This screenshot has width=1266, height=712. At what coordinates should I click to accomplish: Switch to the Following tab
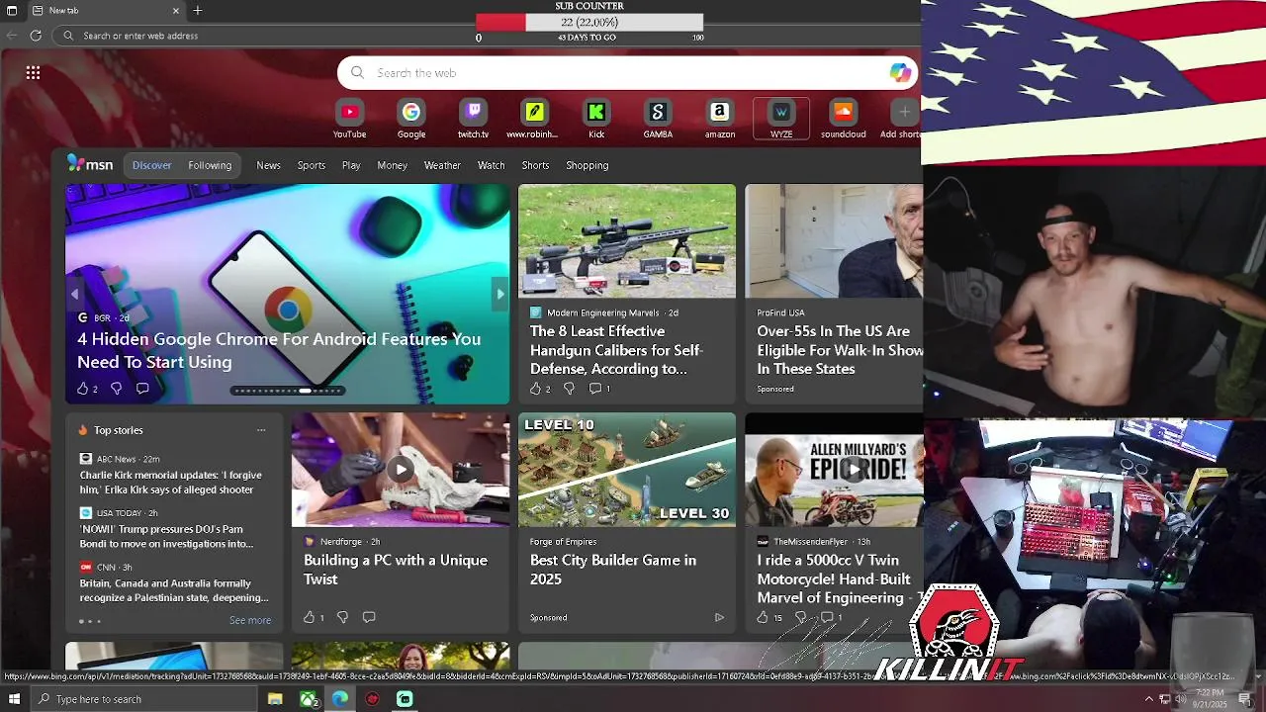(x=210, y=165)
